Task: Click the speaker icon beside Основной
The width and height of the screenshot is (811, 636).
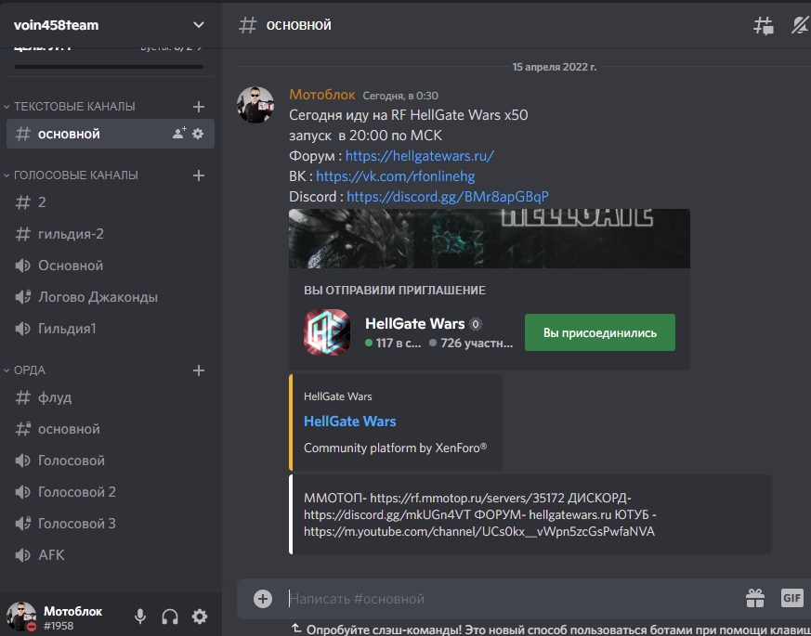Action: [22, 266]
